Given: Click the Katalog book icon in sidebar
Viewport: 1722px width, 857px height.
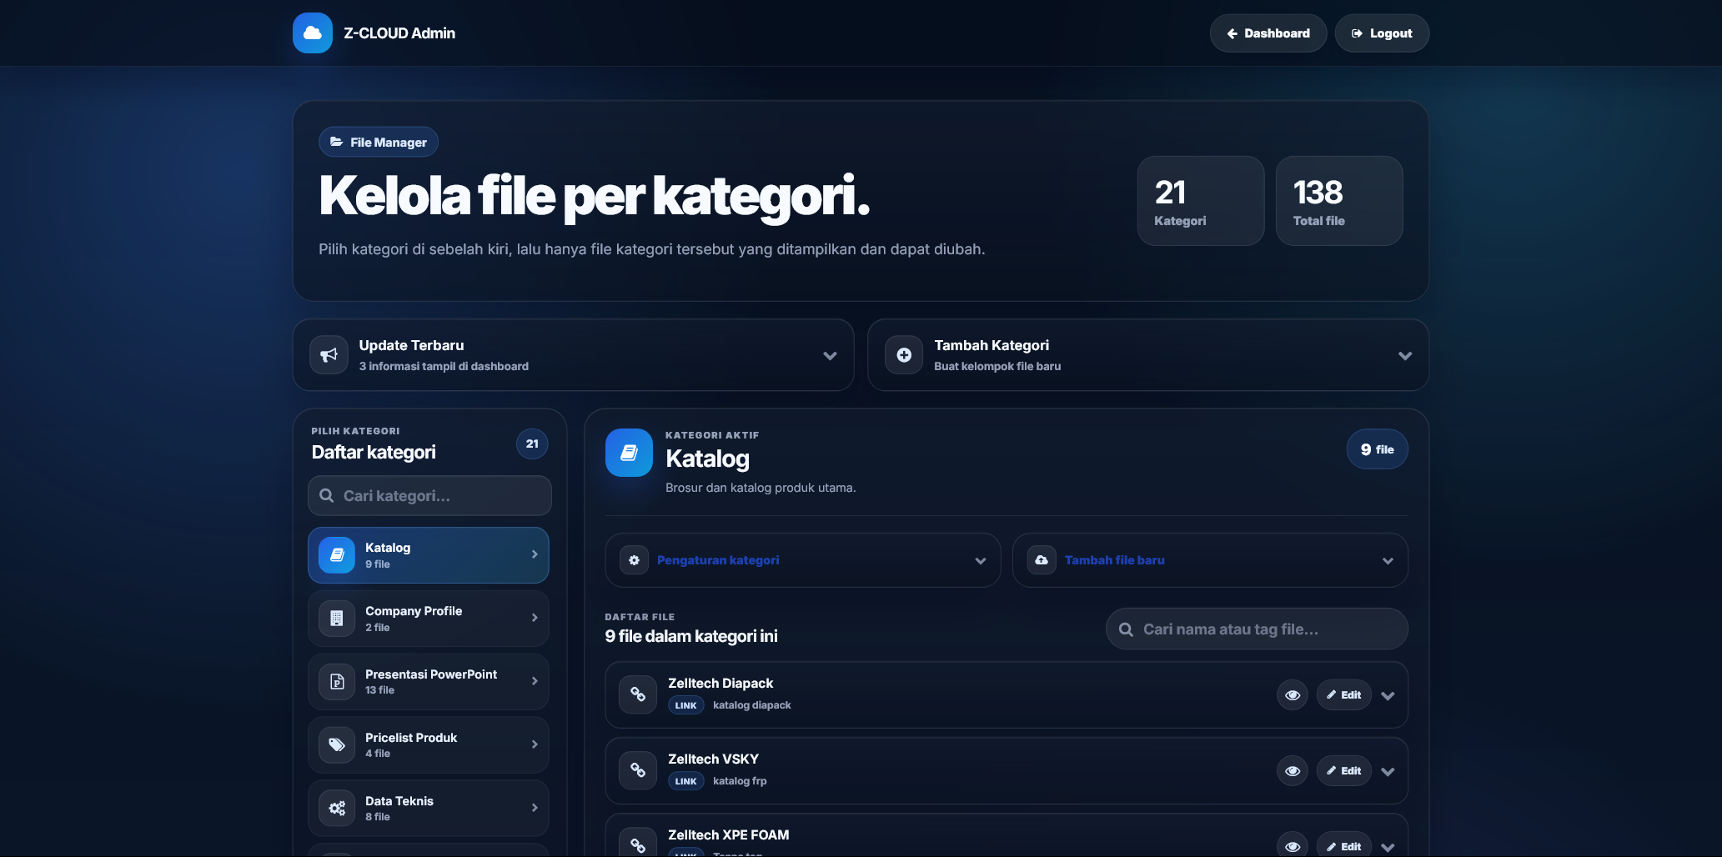Looking at the screenshot, I should click(337, 555).
